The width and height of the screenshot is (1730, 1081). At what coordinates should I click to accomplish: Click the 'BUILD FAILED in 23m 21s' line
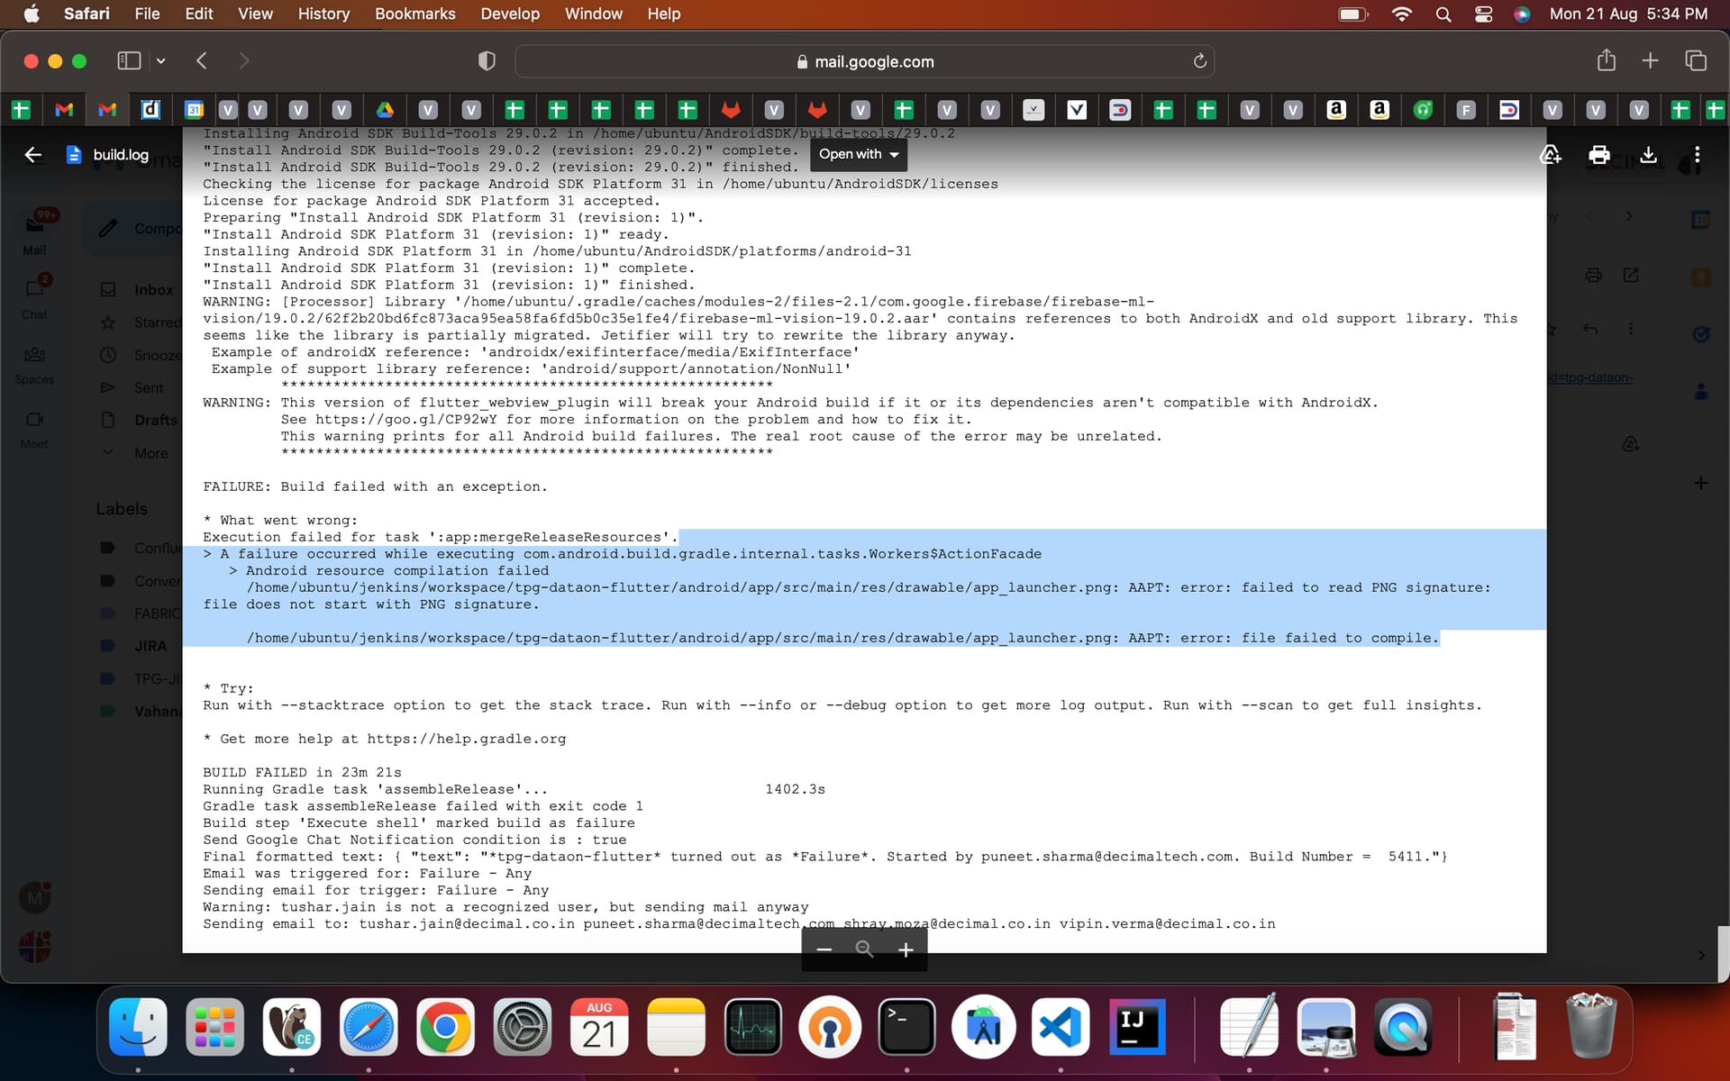[x=302, y=772]
